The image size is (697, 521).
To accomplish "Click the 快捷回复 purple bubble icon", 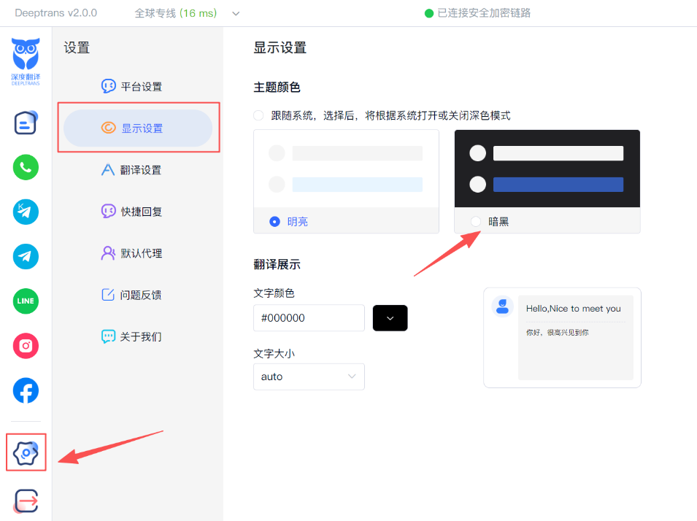I will click(x=108, y=211).
